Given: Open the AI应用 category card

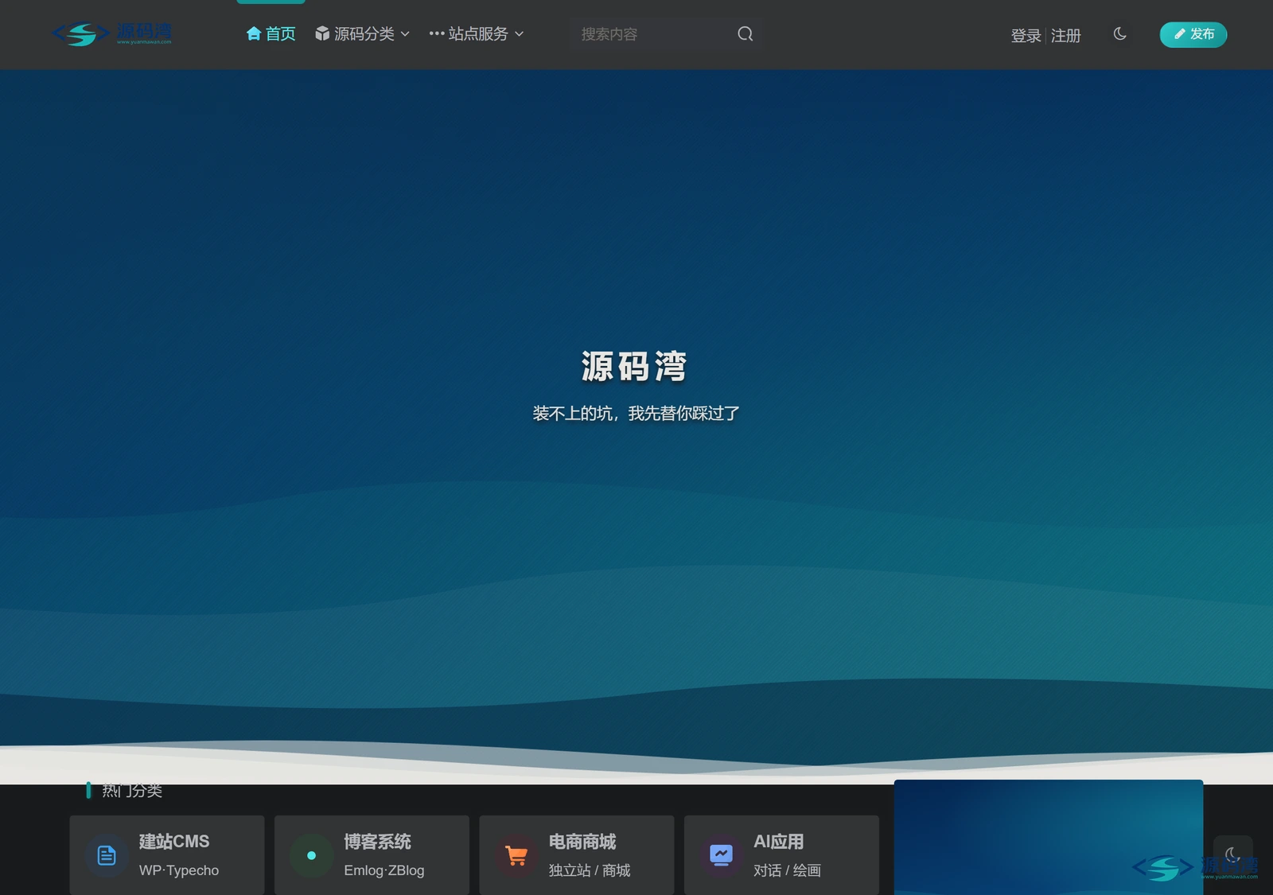Looking at the screenshot, I should [x=781, y=855].
